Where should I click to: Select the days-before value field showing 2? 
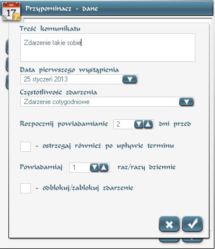(124, 124)
